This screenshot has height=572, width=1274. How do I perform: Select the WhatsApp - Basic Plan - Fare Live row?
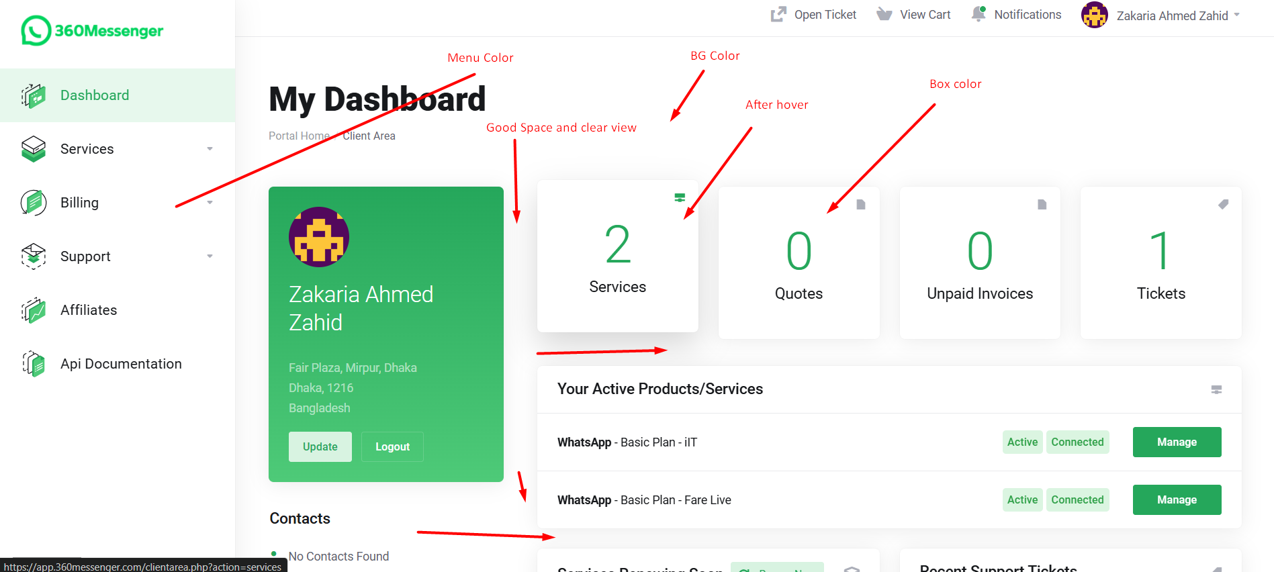[x=889, y=499]
